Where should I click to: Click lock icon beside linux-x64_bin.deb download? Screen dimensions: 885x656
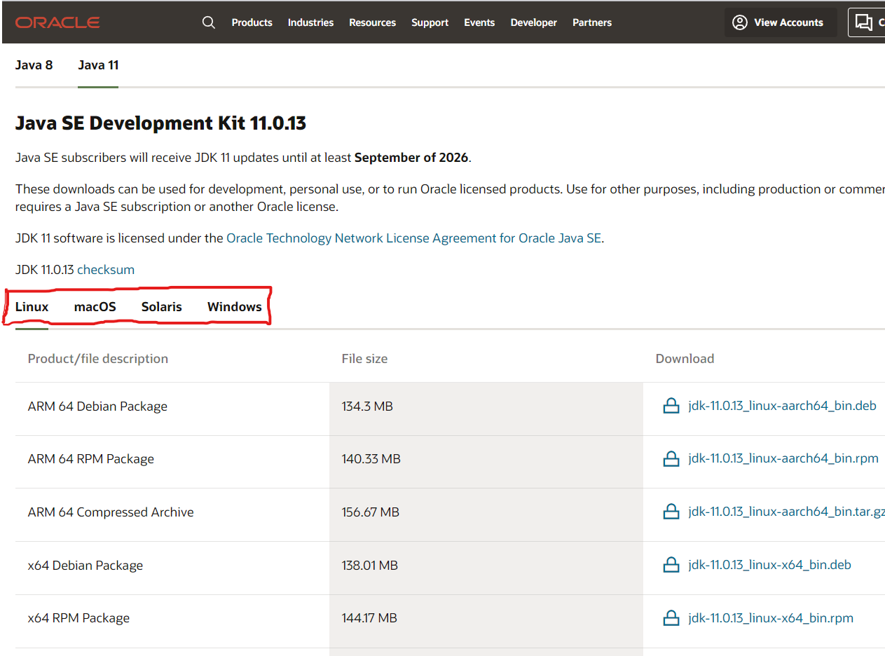point(671,565)
